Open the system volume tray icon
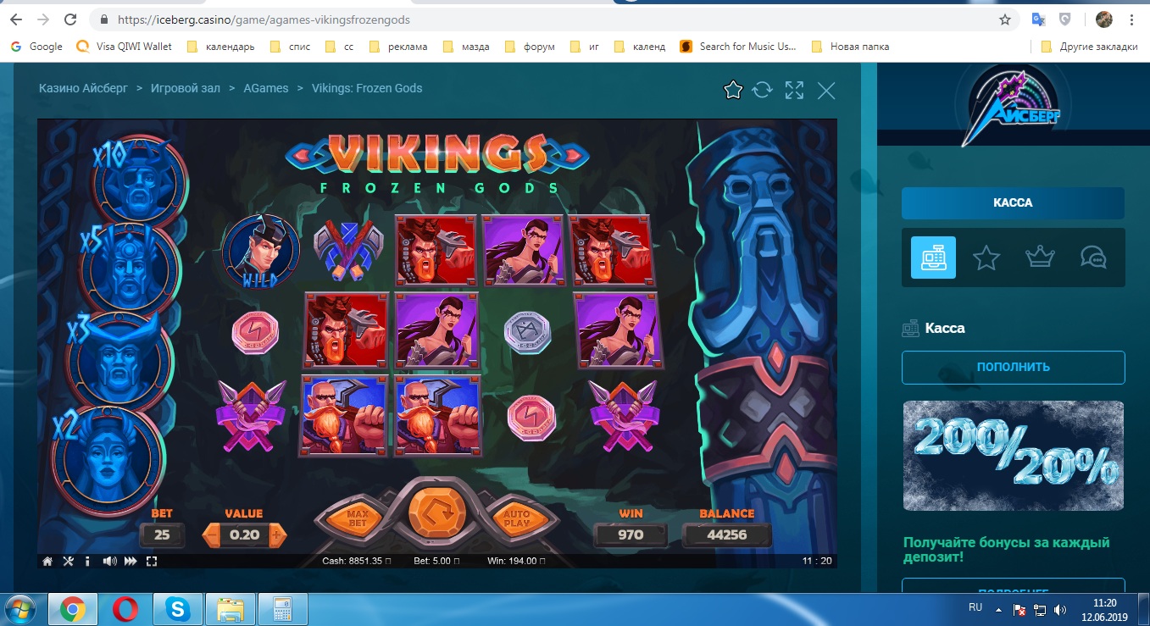1150x626 pixels. (x=1060, y=609)
